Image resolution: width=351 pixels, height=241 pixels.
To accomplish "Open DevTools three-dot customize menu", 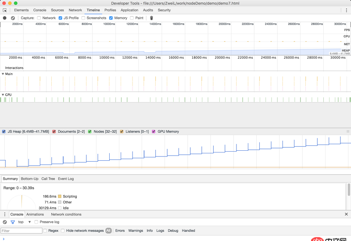I will tap(346, 10).
